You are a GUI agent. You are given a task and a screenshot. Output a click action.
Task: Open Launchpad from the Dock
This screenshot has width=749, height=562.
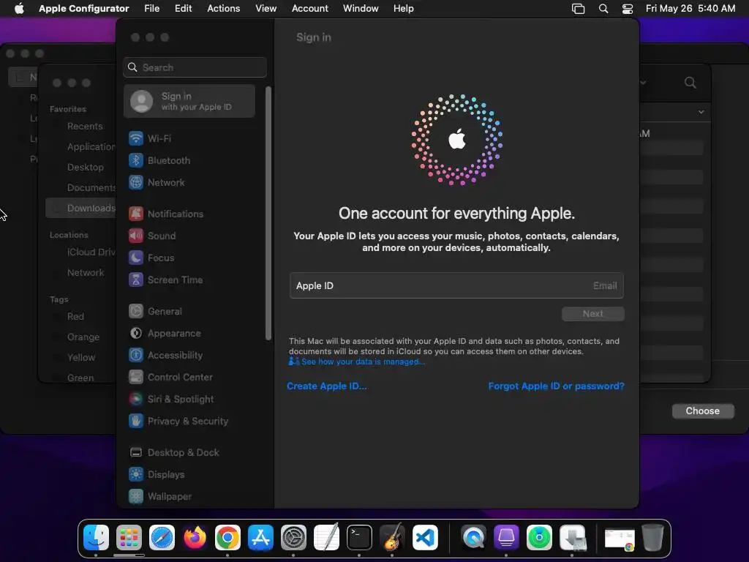tap(129, 538)
